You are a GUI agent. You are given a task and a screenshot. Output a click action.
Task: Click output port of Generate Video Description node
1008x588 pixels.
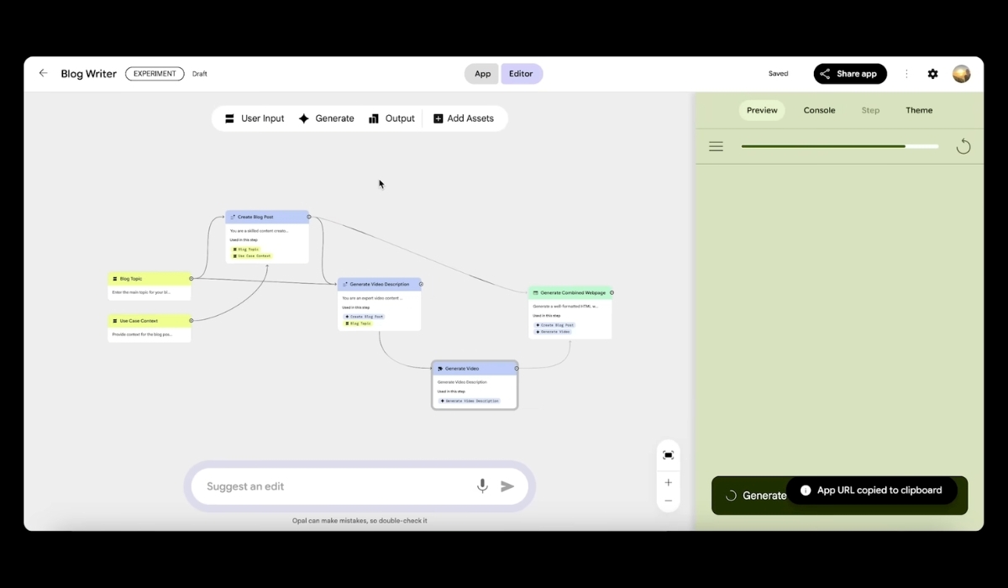tap(422, 284)
